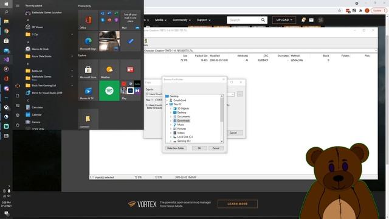Open the News tile in Explore group
This screenshot has width=389, height=219.
(130, 69)
